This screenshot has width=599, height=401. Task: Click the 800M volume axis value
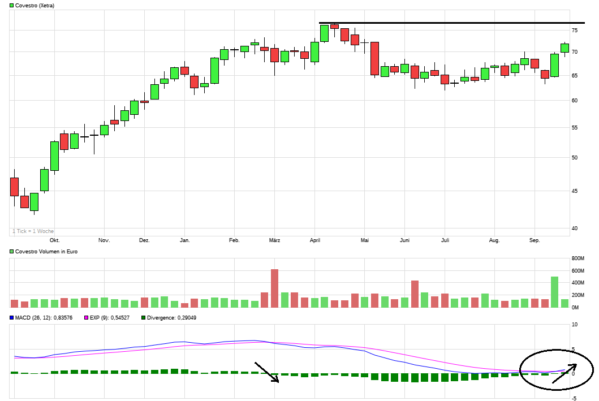click(x=578, y=258)
